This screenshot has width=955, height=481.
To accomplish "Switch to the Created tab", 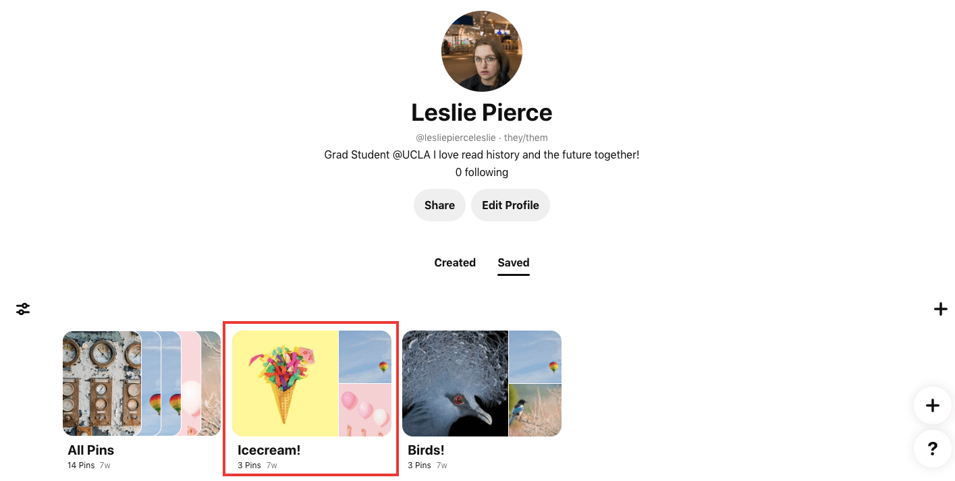I will click(x=455, y=262).
